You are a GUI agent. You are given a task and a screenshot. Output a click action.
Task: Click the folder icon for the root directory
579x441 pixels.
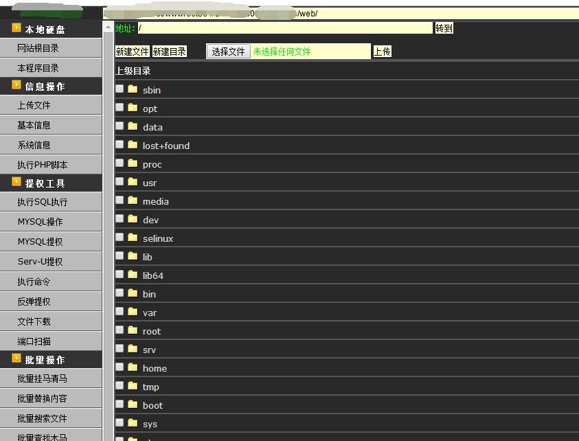click(133, 330)
